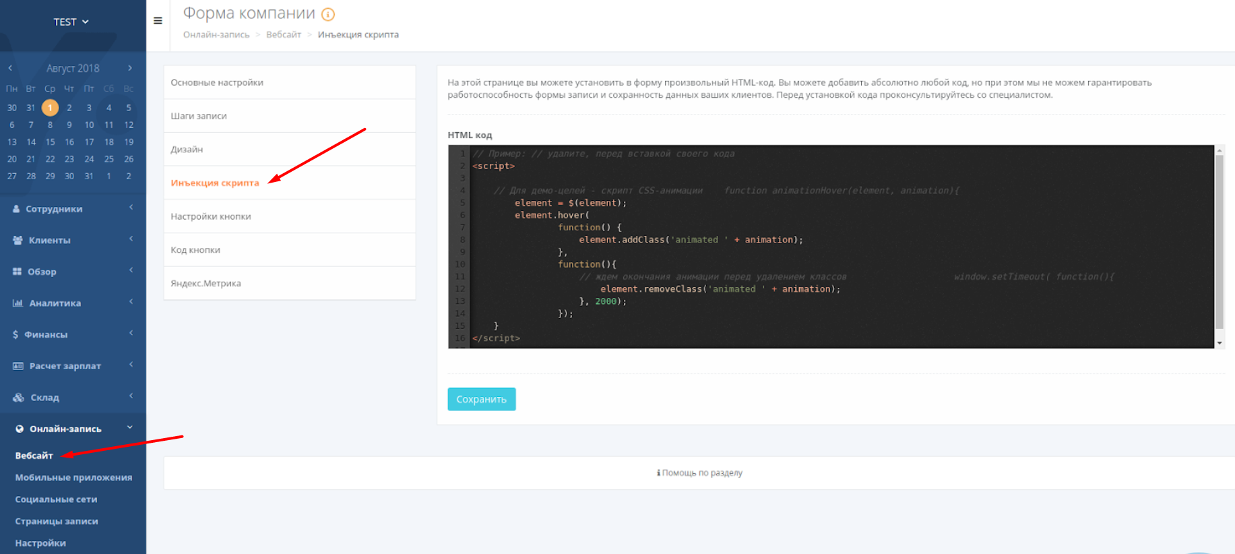Open Настройки submenu item
The height and width of the screenshot is (554, 1235).
point(40,543)
